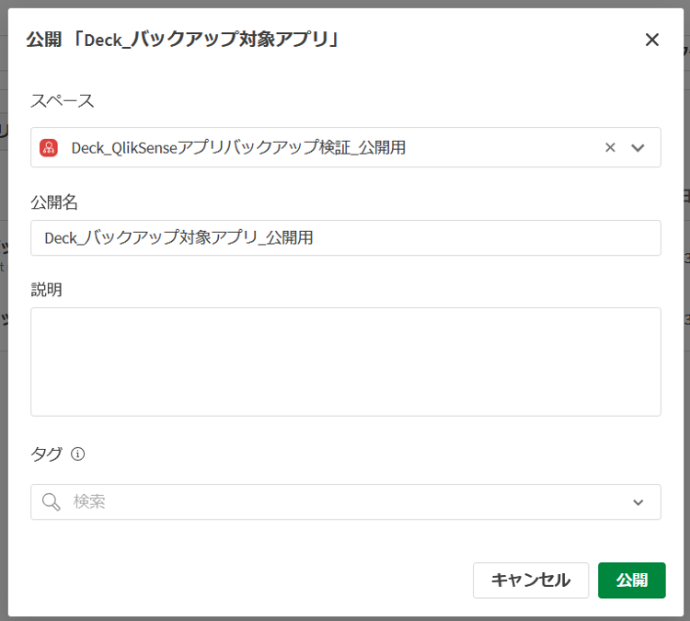
Task: Focus the タグ 検索 search field
Action: click(345, 501)
